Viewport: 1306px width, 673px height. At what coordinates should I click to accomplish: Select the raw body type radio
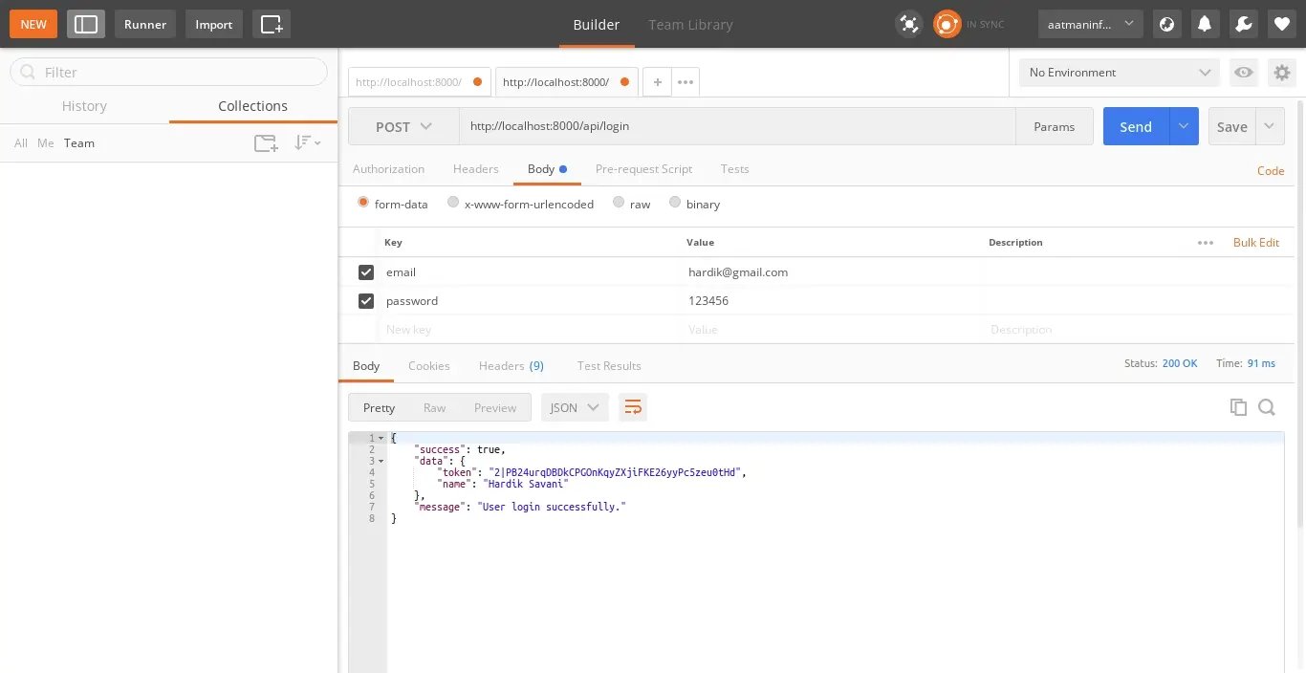(619, 203)
